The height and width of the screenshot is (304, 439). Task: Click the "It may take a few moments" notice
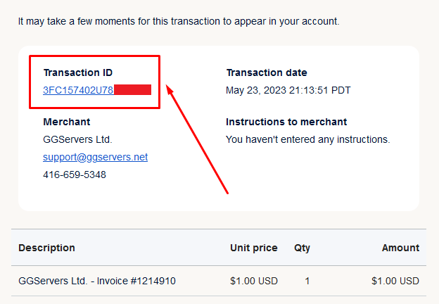tap(179, 21)
